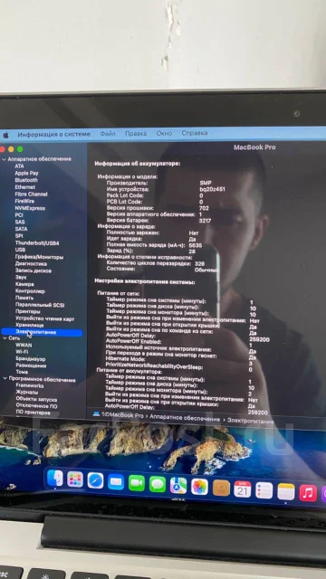Select Устройство чтения карт item
Screen dimensions: 326x579
tap(45, 318)
